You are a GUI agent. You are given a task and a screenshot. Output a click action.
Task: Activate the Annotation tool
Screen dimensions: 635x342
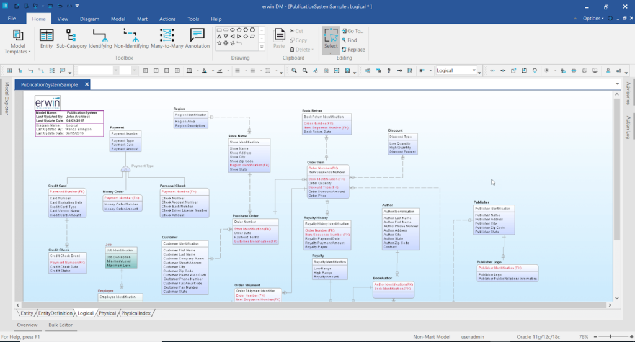coord(197,39)
